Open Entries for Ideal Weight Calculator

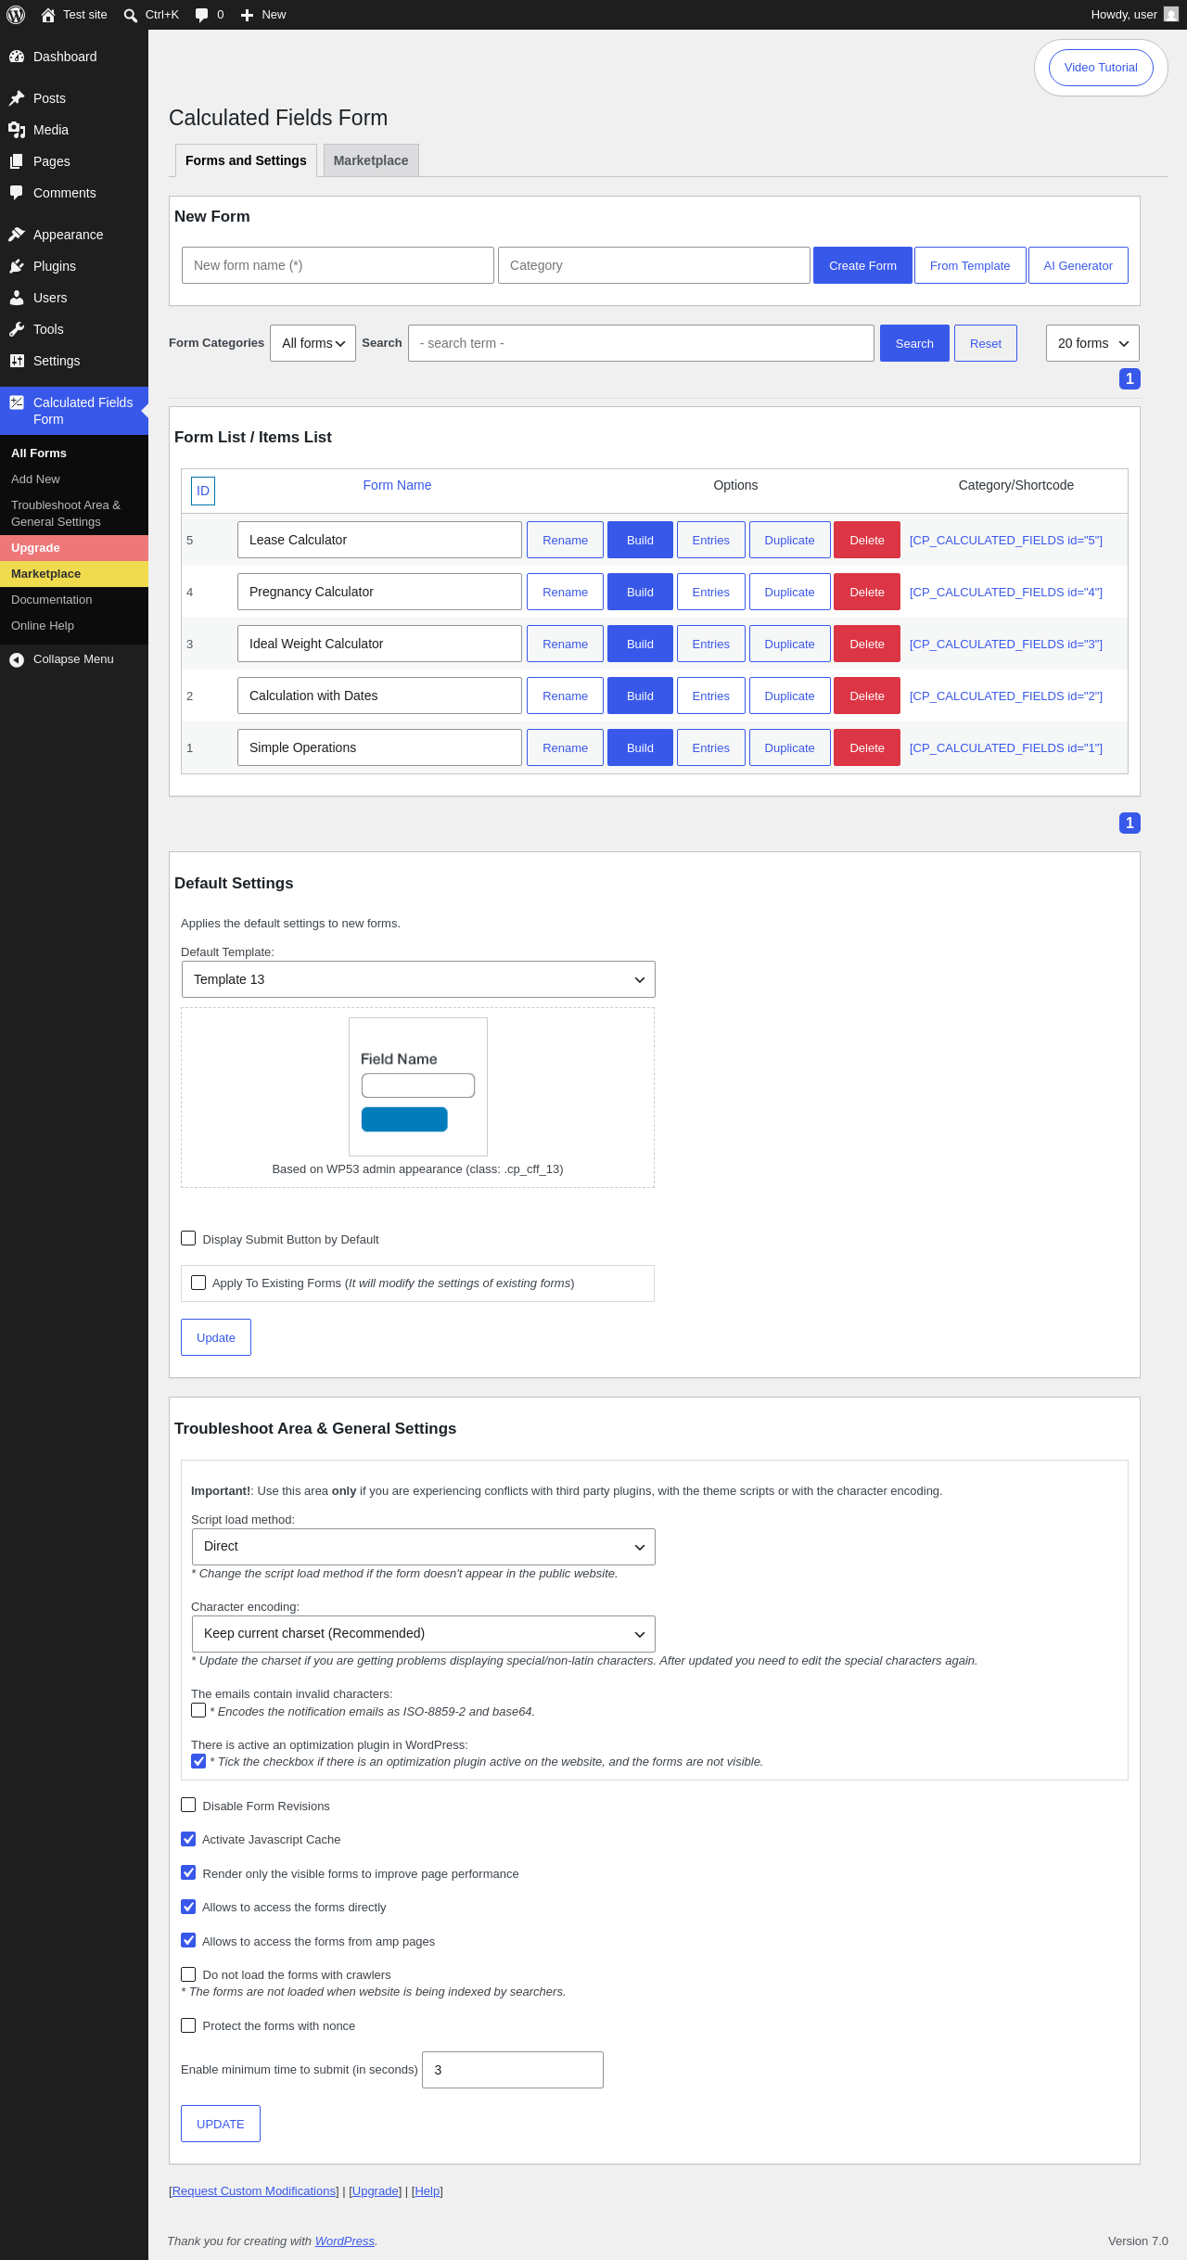point(710,644)
